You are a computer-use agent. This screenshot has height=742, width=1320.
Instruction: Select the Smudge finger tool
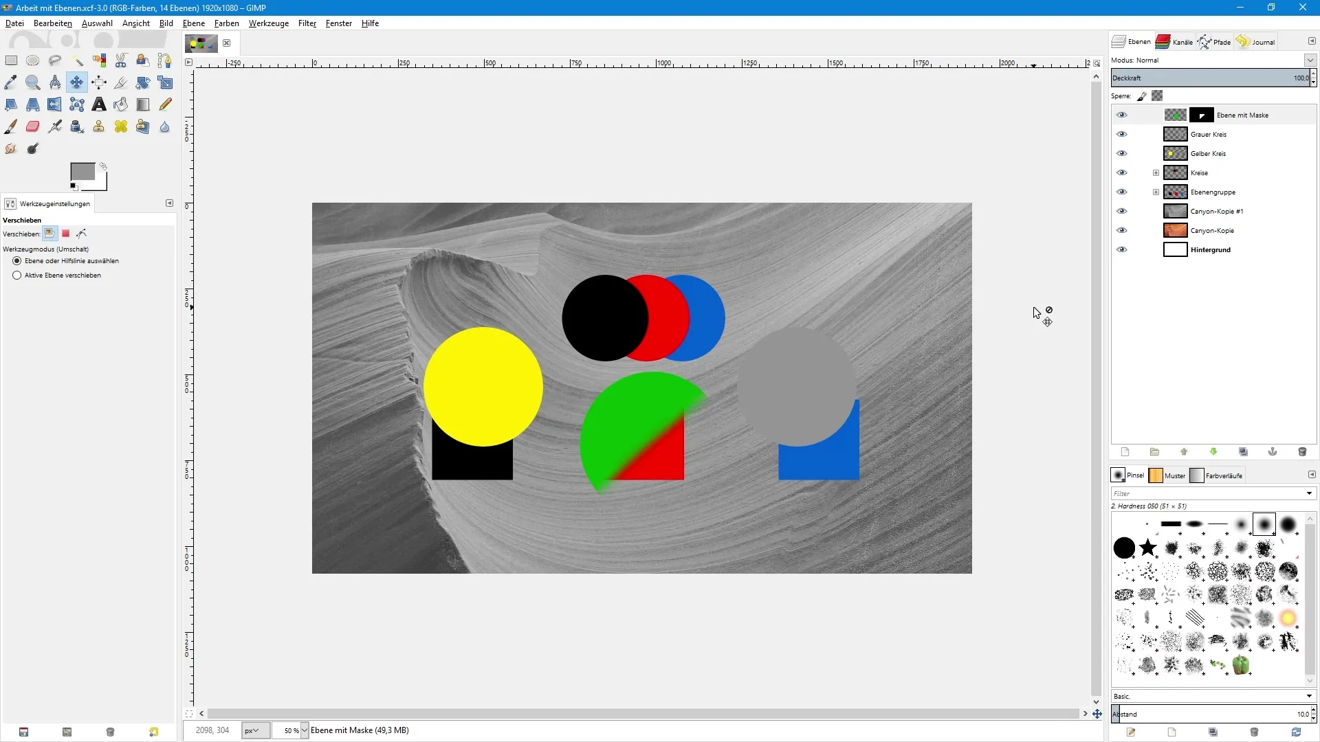(11, 148)
